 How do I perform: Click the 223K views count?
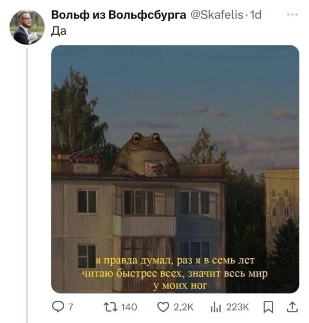[x=238, y=307]
